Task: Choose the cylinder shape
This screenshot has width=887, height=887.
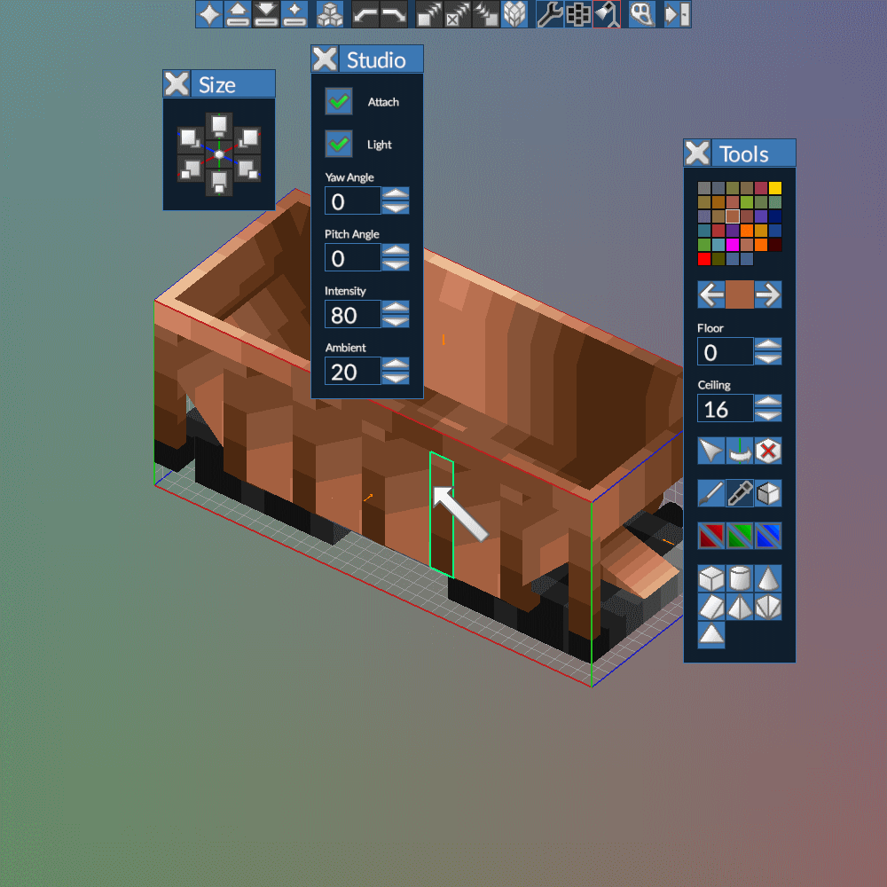Action: point(740,578)
